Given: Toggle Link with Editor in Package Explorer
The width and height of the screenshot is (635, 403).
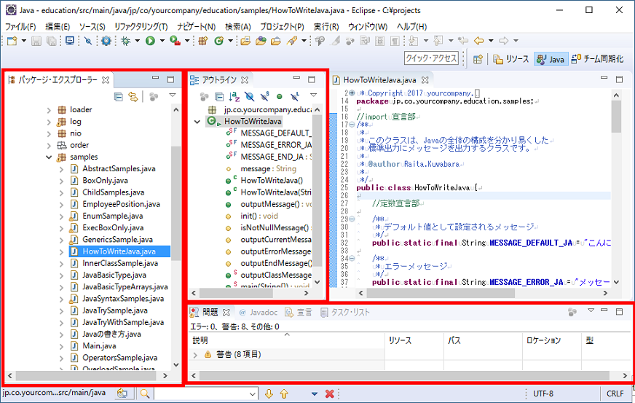Looking at the screenshot, I should [133, 95].
